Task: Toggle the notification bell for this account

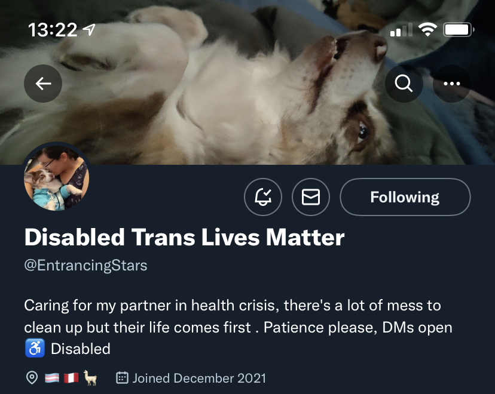Action: click(x=263, y=197)
